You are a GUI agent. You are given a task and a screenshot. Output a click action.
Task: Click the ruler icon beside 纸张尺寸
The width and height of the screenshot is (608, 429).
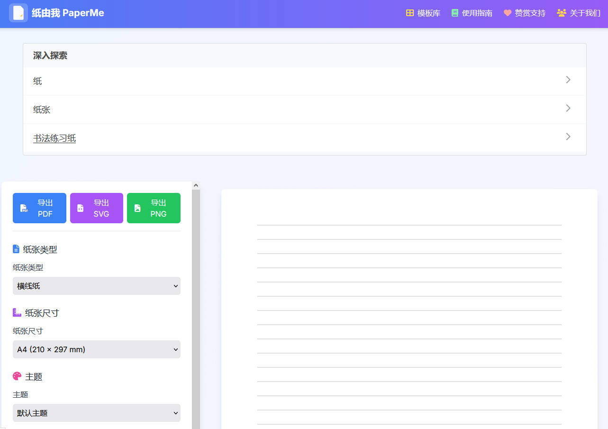[x=17, y=312]
